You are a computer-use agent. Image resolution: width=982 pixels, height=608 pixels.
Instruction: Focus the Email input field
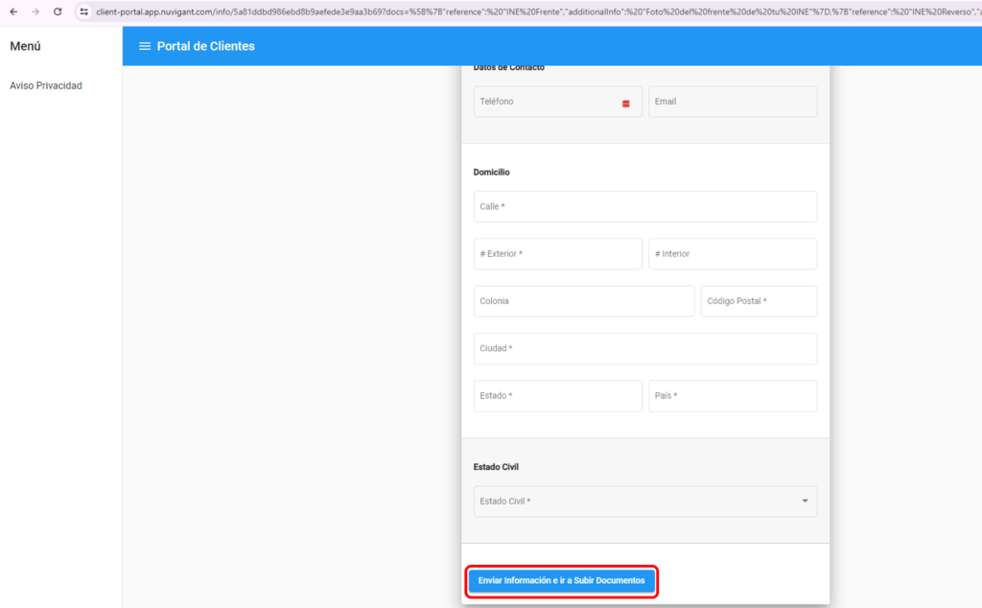pos(733,102)
